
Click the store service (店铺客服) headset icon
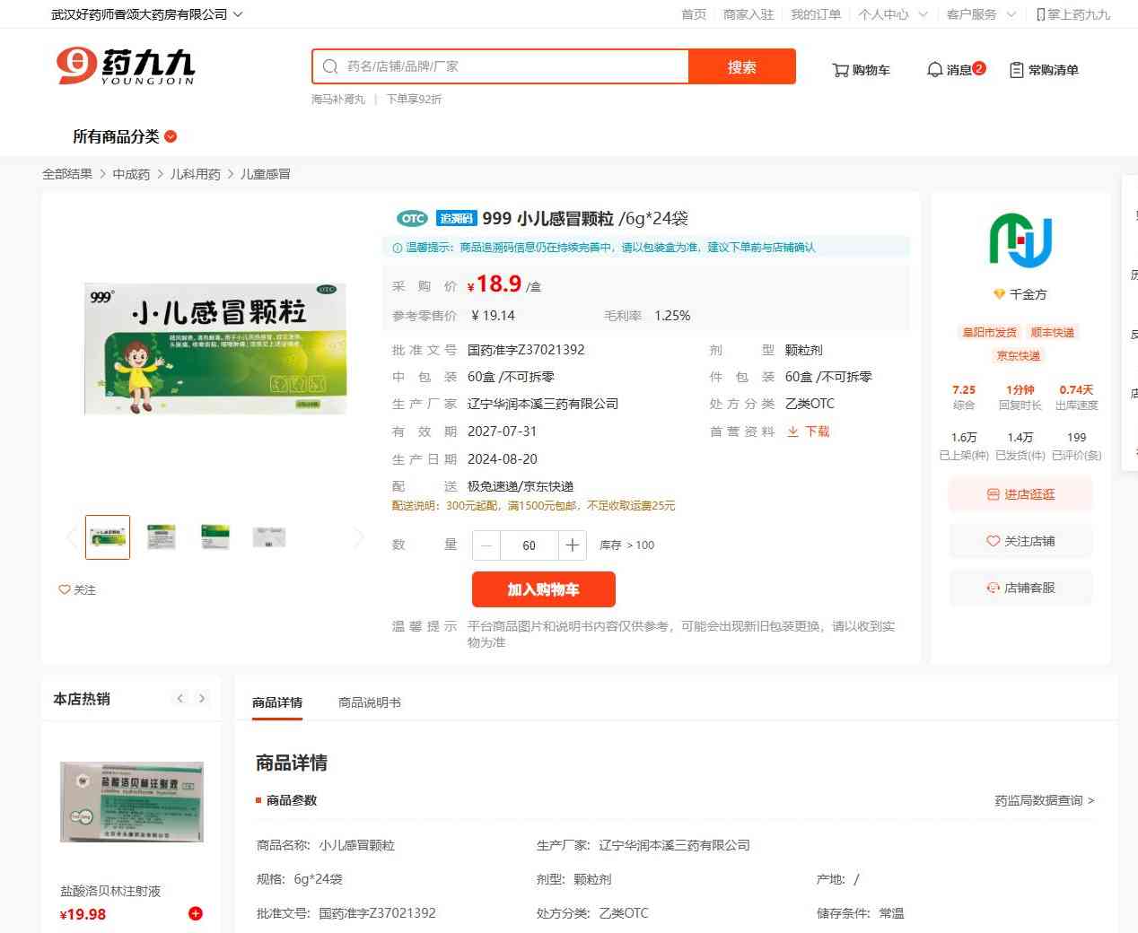(x=993, y=589)
